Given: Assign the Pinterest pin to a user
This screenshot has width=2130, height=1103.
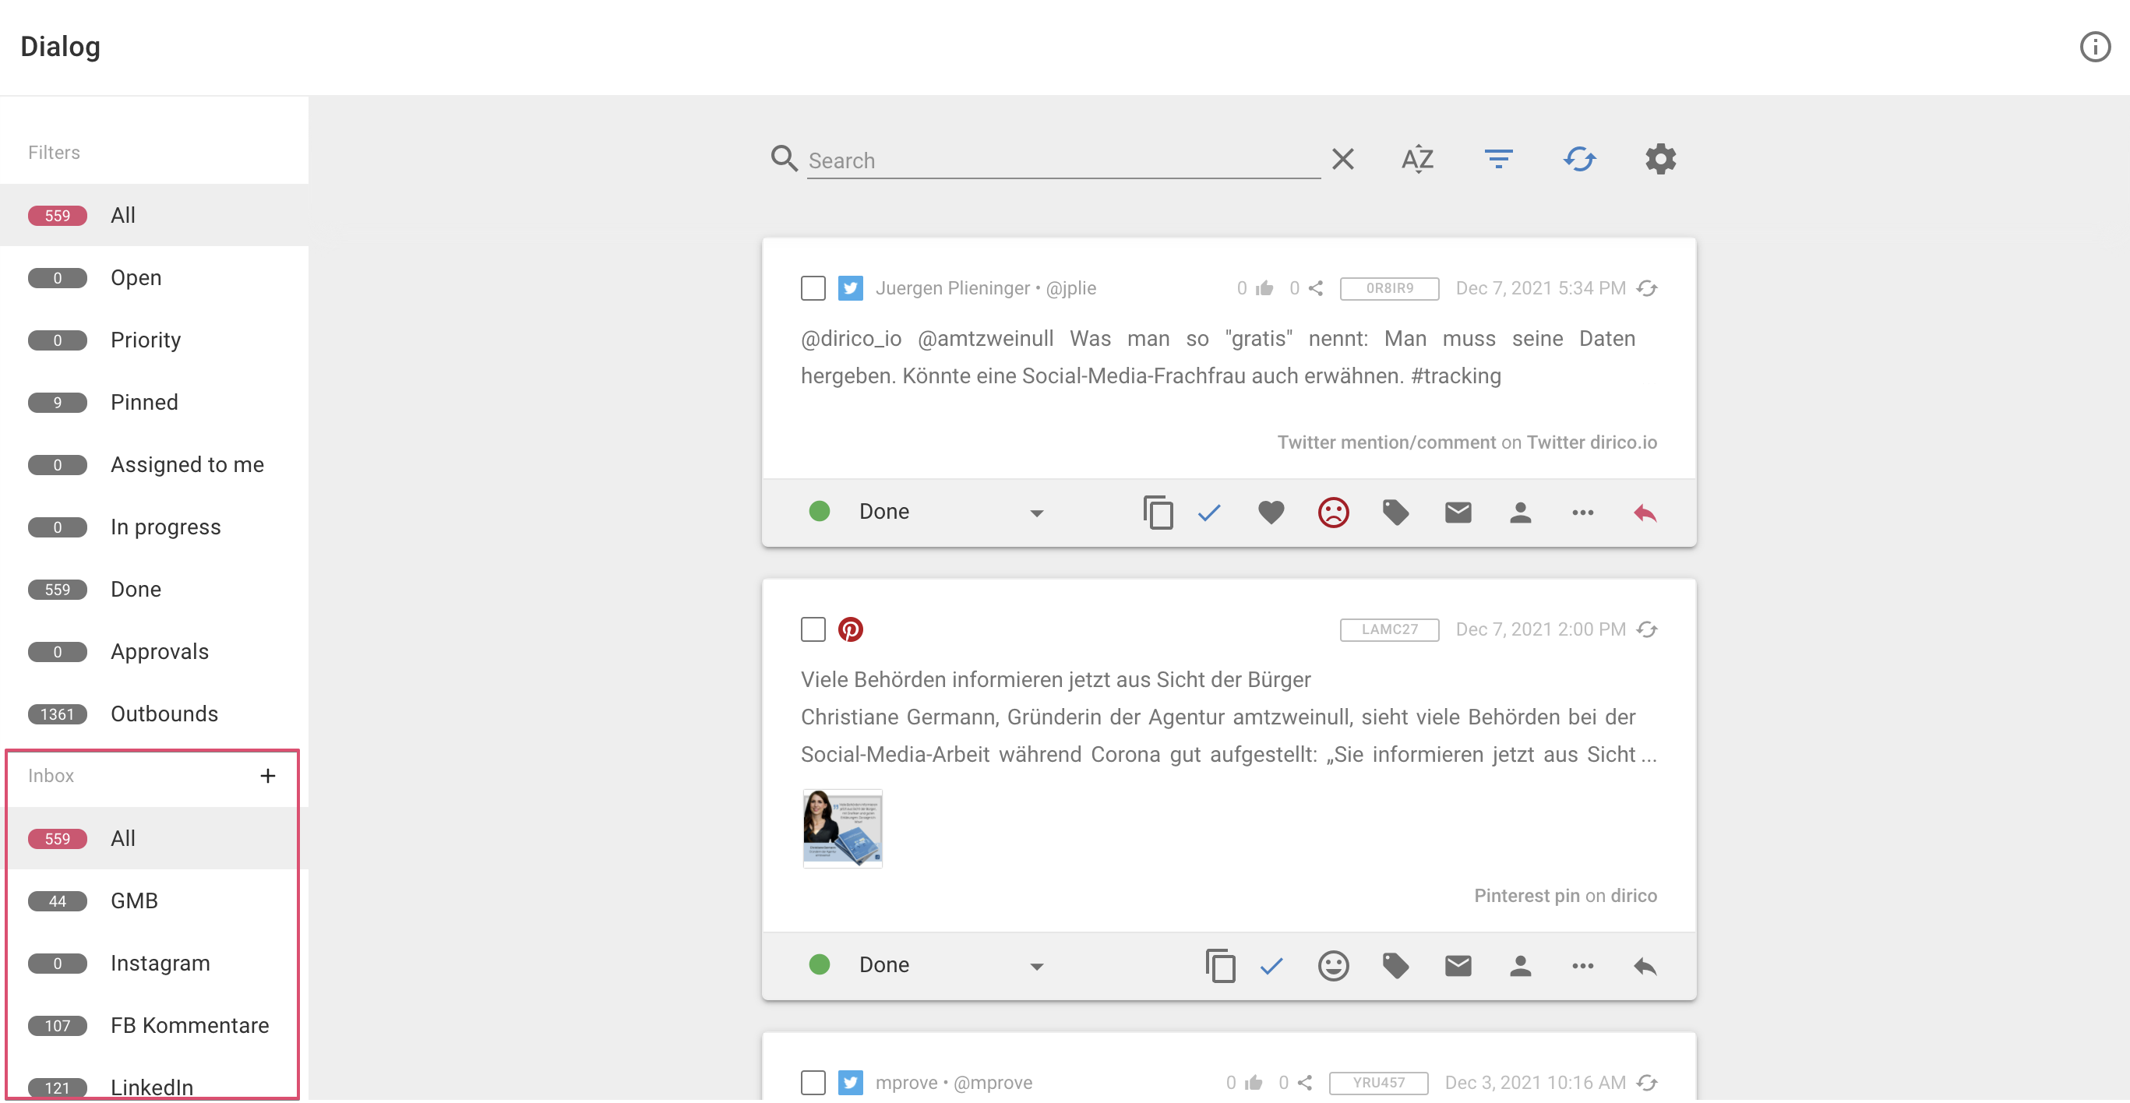Looking at the screenshot, I should (x=1522, y=965).
